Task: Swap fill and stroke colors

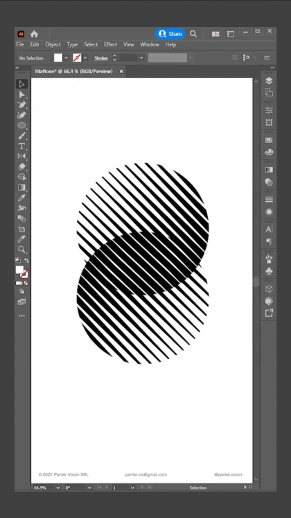Action: pos(26,260)
